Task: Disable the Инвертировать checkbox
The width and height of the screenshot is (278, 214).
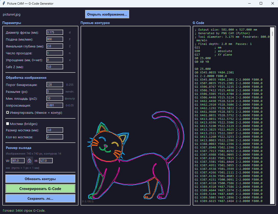Action: point(8,112)
